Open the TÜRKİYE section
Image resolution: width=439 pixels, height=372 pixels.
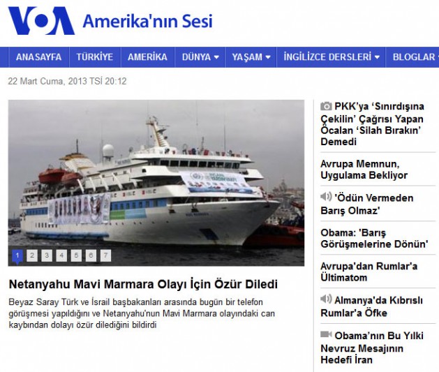pyautogui.click(x=95, y=57)
